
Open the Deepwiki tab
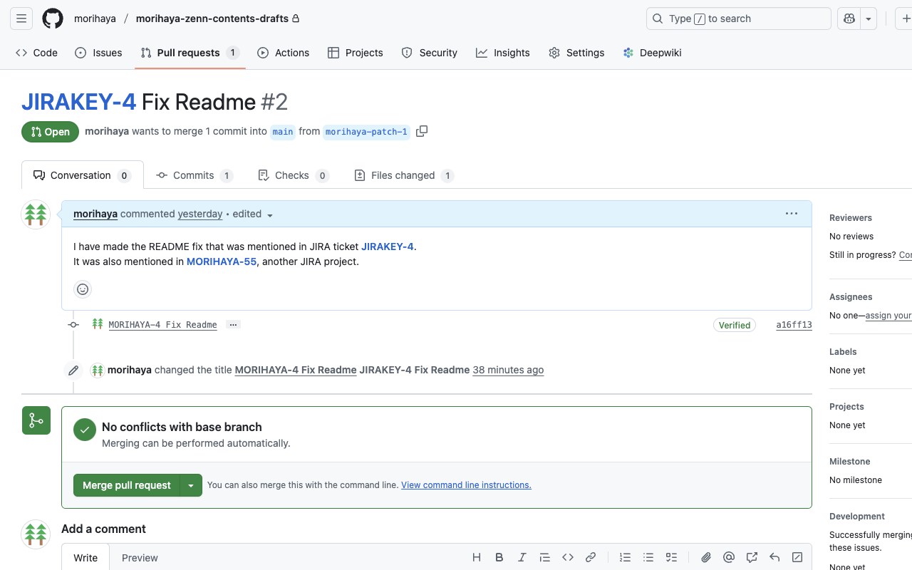click(x=652, y=53)
